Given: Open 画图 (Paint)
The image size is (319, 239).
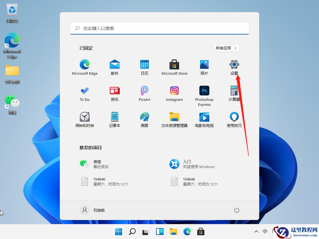Looking at the screenshot, I should [144, 118].
